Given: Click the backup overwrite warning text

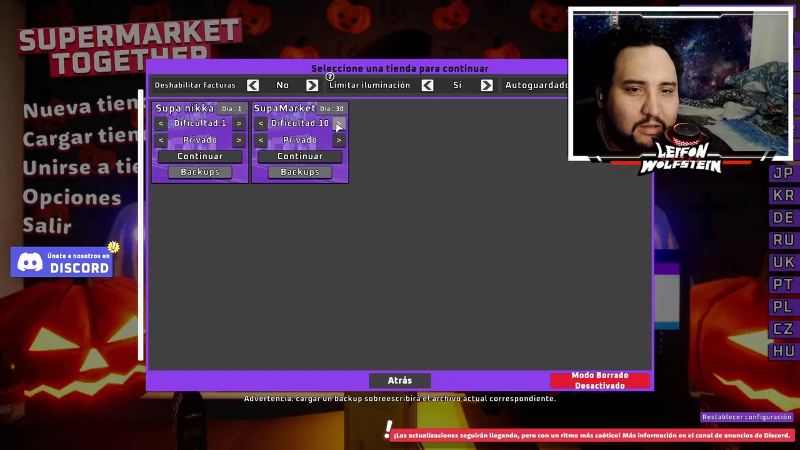Looking at the screenshot, I should pos(400,399).
